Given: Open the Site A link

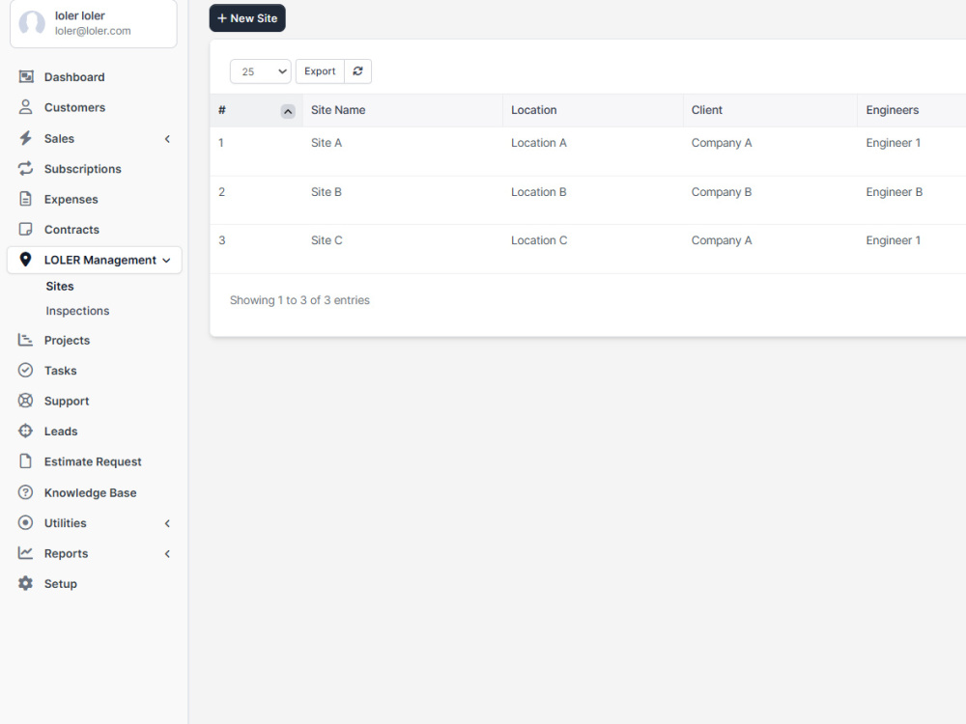Looking at the screenshot, I should click(x=327, y=143).
